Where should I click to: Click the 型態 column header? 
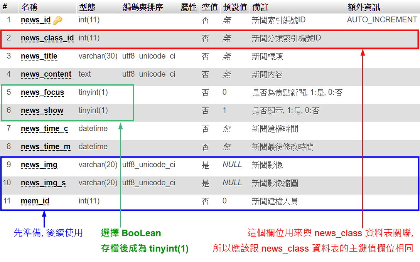click(x=87, y=7)
